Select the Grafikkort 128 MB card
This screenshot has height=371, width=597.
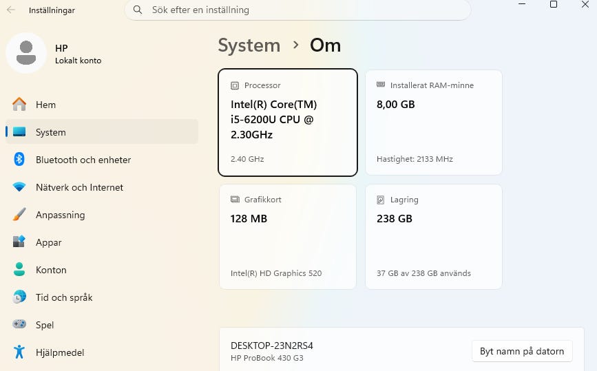click(288, 237)
